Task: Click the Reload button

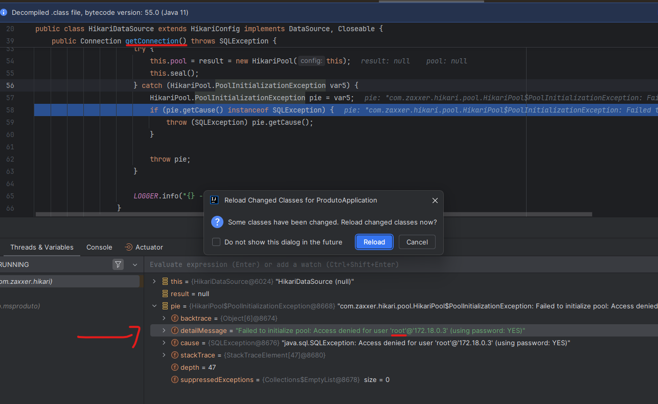Action: tap(374, 242)
